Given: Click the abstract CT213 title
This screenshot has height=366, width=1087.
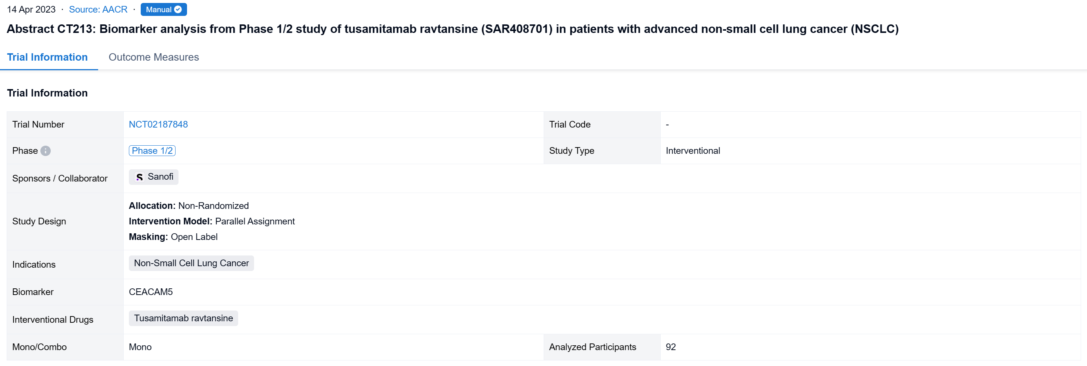Looking at the screenshot, I should [x=452, y=29].
